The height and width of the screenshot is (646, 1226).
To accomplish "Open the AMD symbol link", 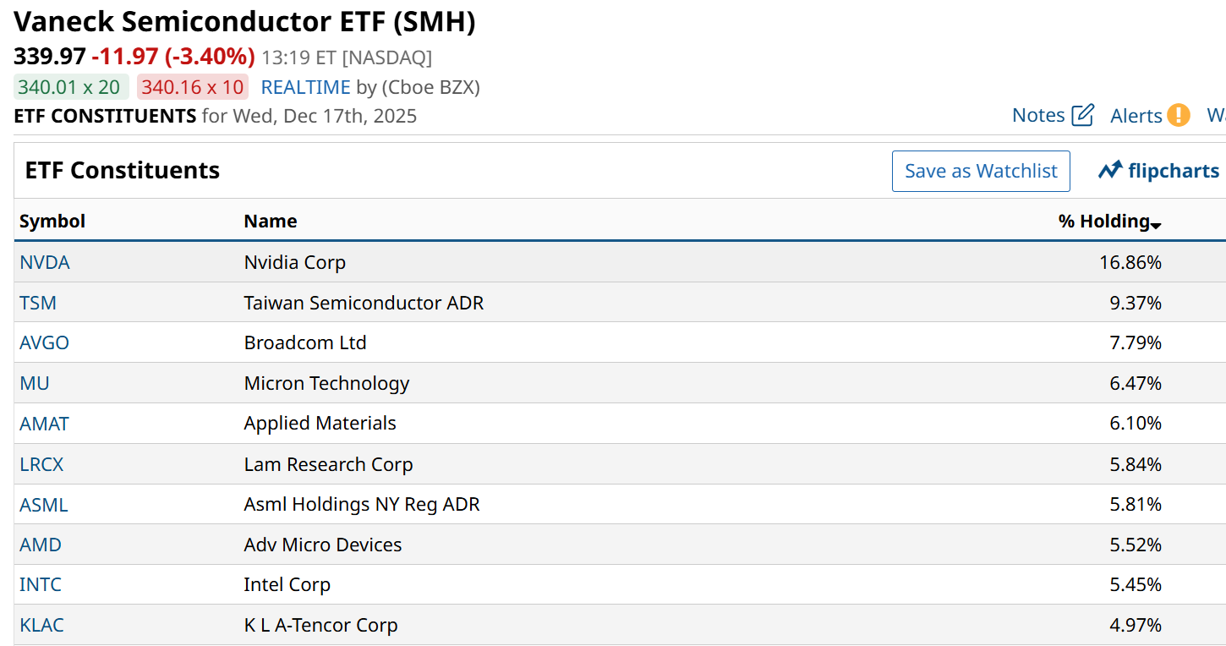I will (x=41, y=545).
